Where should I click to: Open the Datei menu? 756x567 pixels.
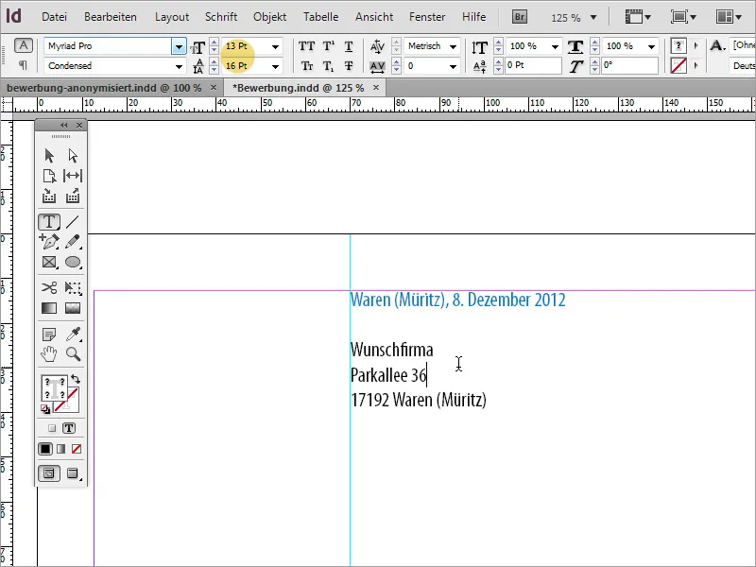(54, 17)
